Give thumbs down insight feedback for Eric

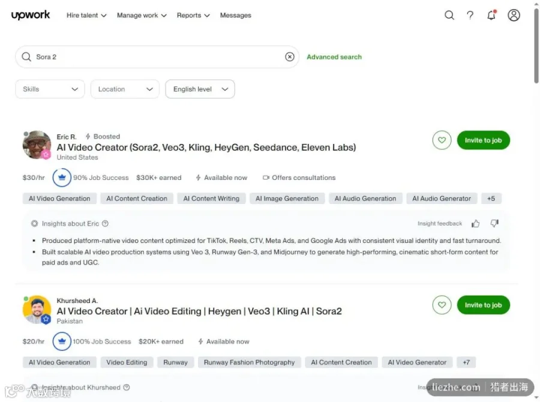(x=494, y=224)
